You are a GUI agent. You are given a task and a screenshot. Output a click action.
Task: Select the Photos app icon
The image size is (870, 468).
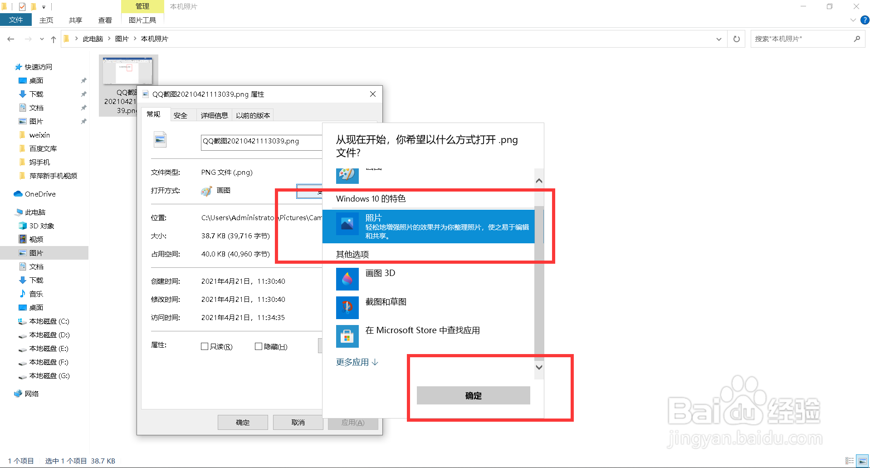[x=347, y=224]
